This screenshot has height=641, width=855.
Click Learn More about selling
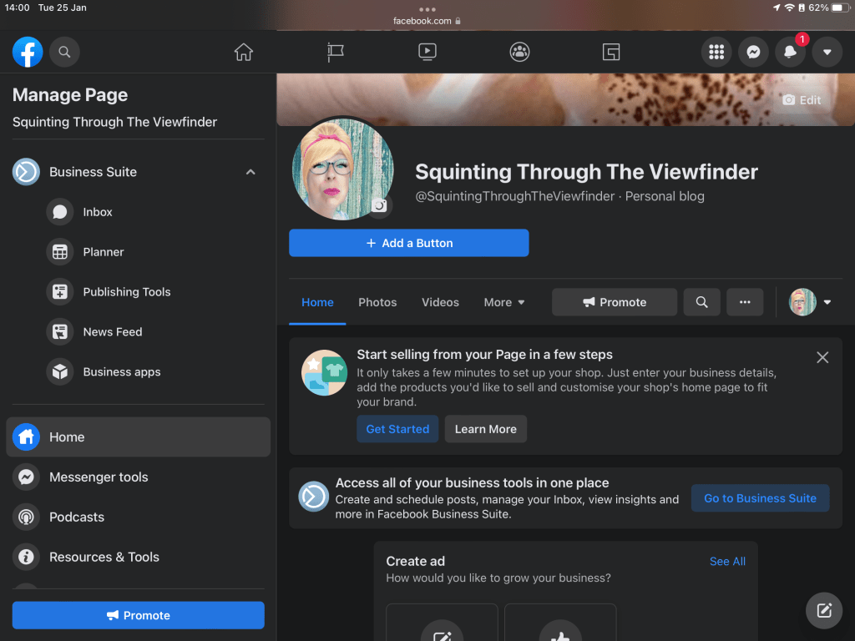485,429
